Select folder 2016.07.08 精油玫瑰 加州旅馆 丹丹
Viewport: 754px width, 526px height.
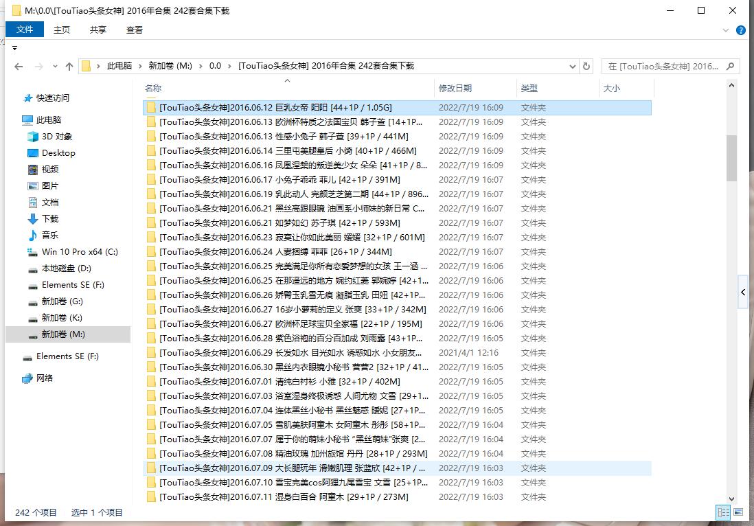(397, 454)
